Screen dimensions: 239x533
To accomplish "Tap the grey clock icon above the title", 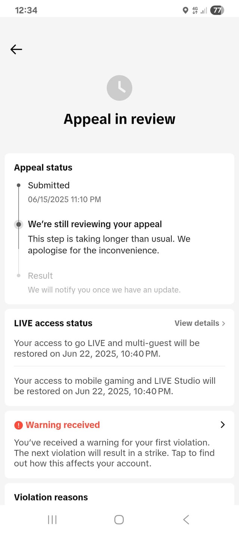I will (x=119, y=88).
